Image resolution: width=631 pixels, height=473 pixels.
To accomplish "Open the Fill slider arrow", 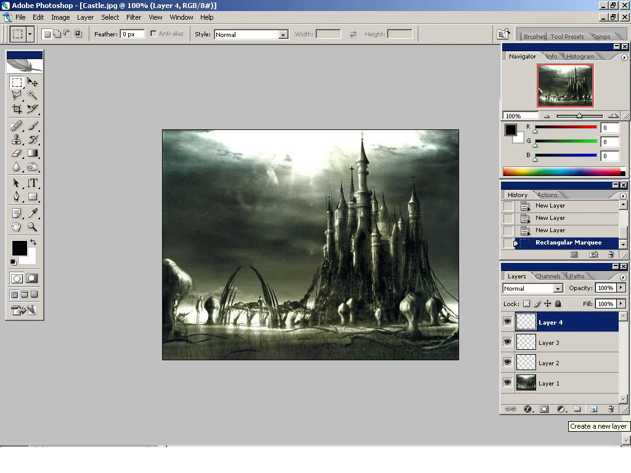I will click(x=621, y=304).
